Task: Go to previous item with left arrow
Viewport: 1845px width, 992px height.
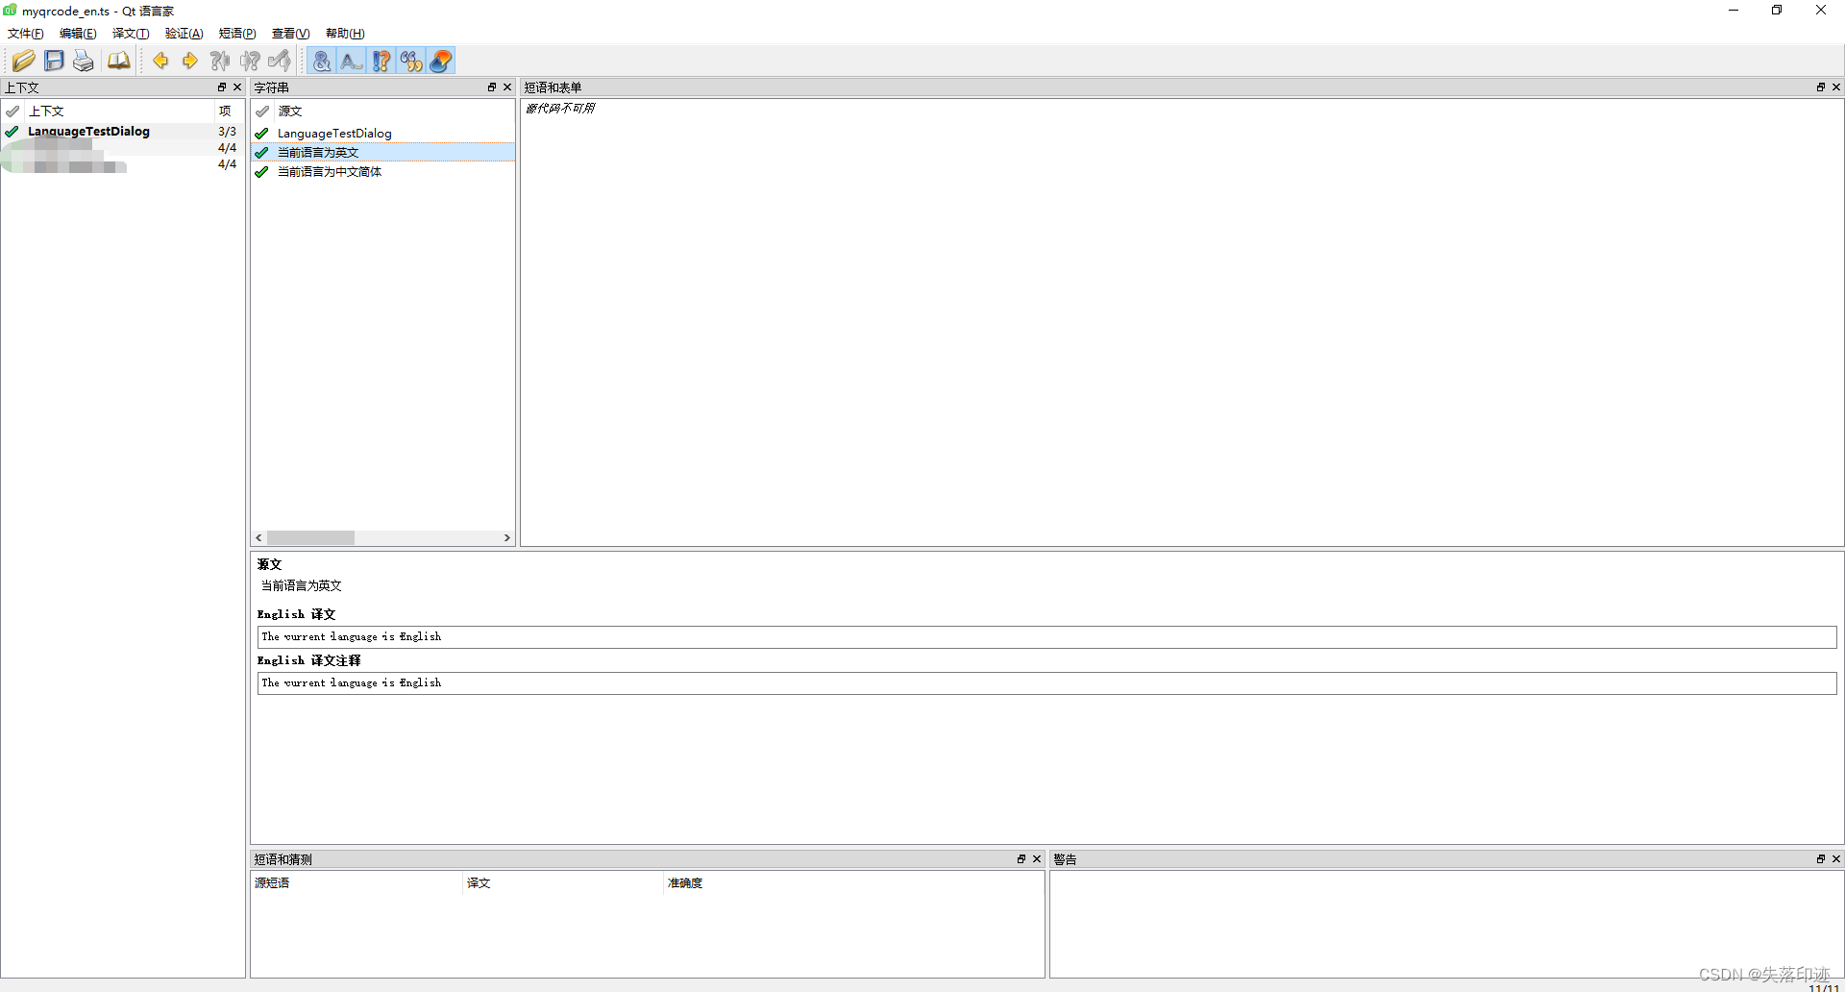Action: pyautogui.click(x=160, y=62)
